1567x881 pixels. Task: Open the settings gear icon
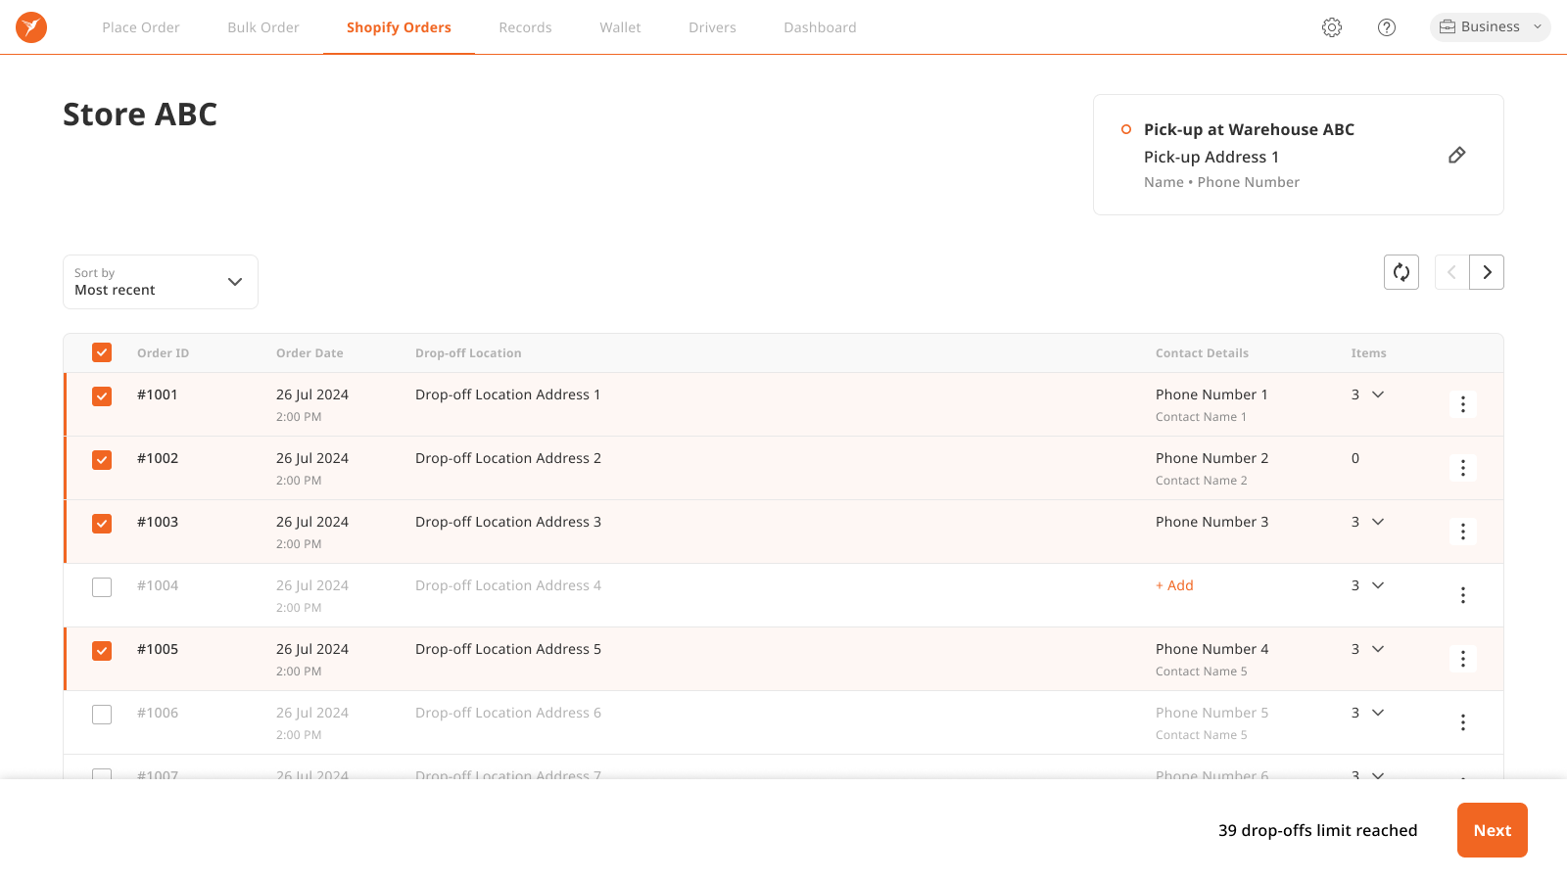pyautogui.click(x=1332, y=26)
